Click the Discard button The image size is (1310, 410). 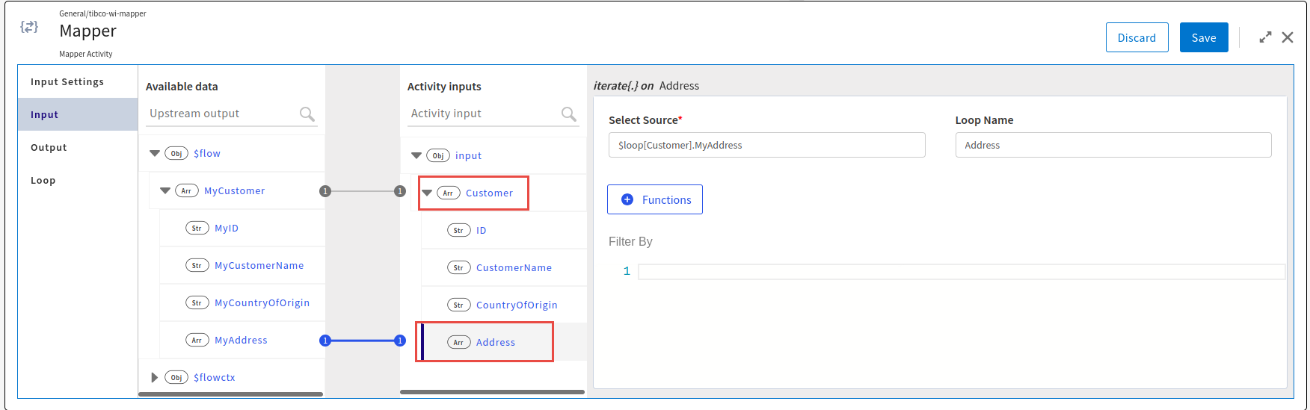click(x=1137, y=37)
